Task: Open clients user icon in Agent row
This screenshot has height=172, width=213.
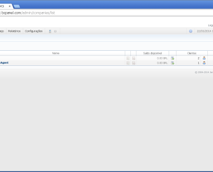Action: click(x=204, y=63)
